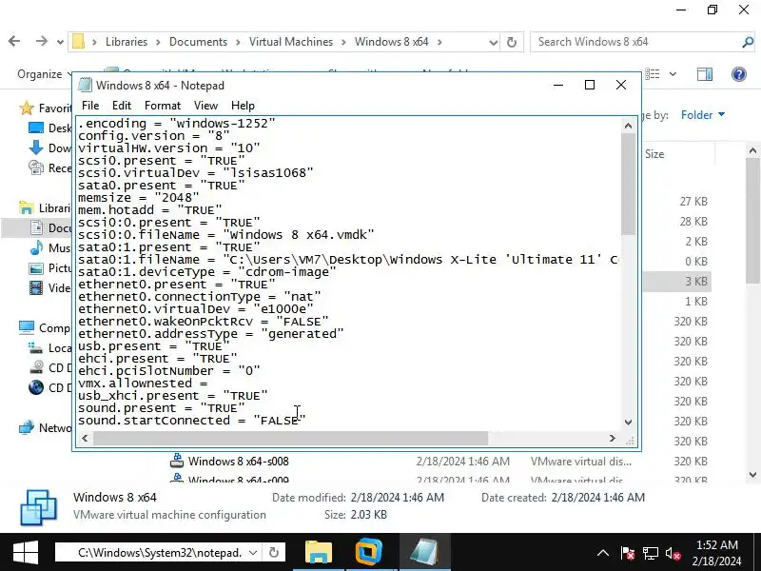761x571 pixels.
Task: Click the taskbar address field
Action: click(x=158, y=552)
